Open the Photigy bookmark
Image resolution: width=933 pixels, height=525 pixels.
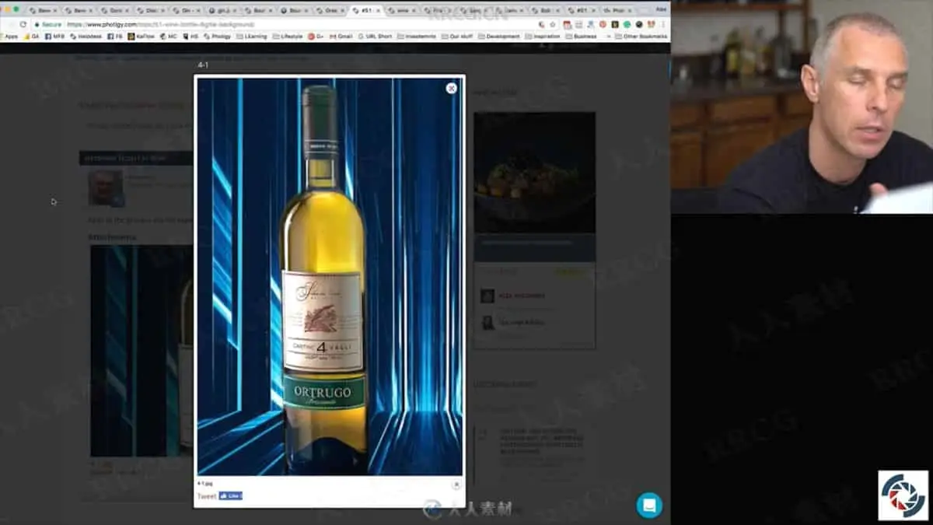(x=217, y=37)
